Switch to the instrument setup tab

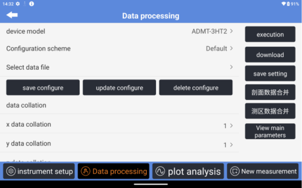(x=40, y=171)
